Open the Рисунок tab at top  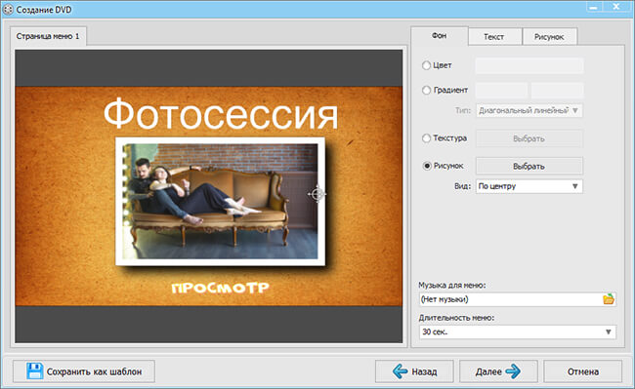coord(549,37)
